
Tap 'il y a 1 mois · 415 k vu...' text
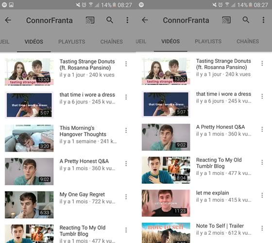223,200
